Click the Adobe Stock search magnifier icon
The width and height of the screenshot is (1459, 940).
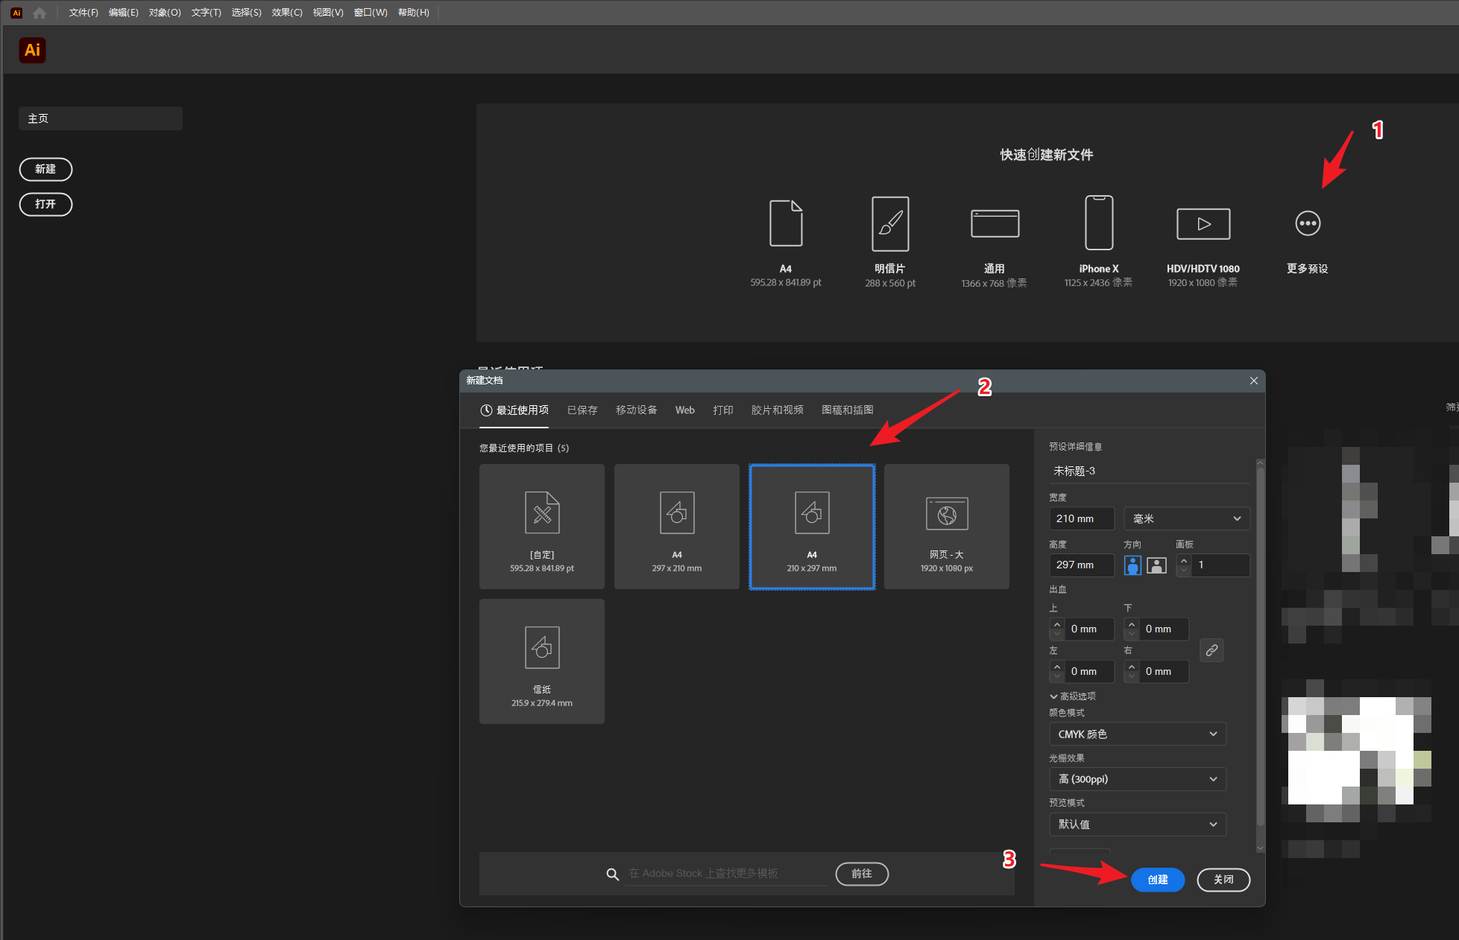(613, 874)
